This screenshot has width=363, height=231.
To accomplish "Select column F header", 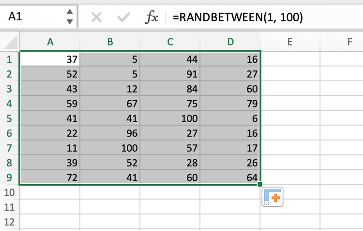I will pos(342,42).
